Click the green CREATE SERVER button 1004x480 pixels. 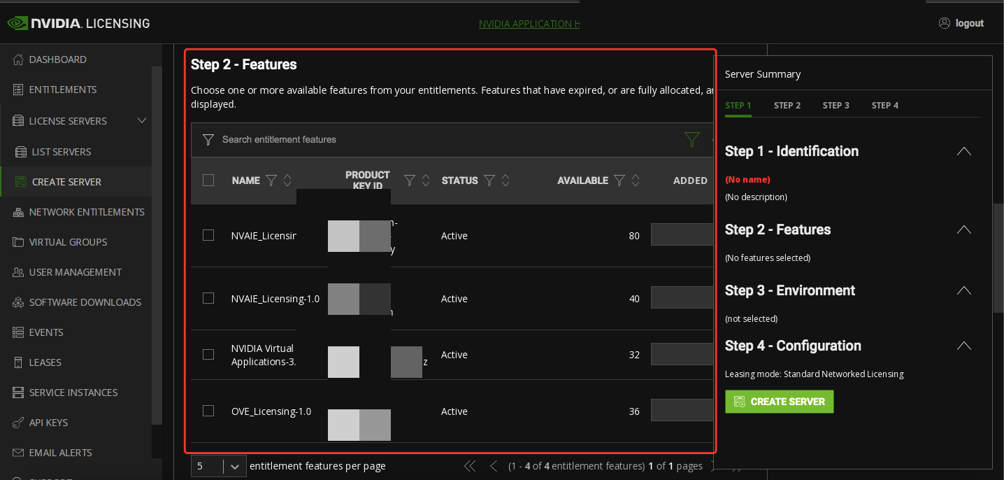(780, 402)
